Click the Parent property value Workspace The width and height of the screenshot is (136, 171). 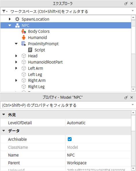pos(98,163)
